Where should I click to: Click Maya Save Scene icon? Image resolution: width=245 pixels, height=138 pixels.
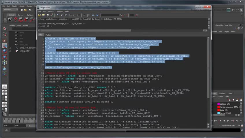pyautogui.click(x=29, y=10)
